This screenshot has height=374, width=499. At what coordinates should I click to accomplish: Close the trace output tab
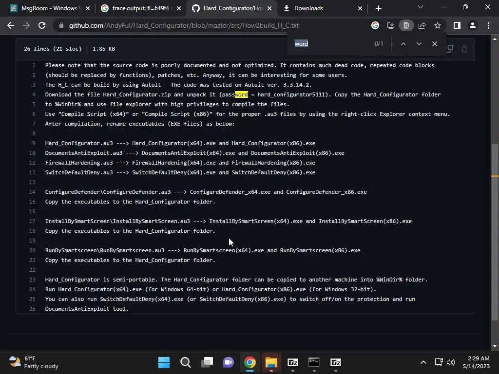tap(179, 8)
